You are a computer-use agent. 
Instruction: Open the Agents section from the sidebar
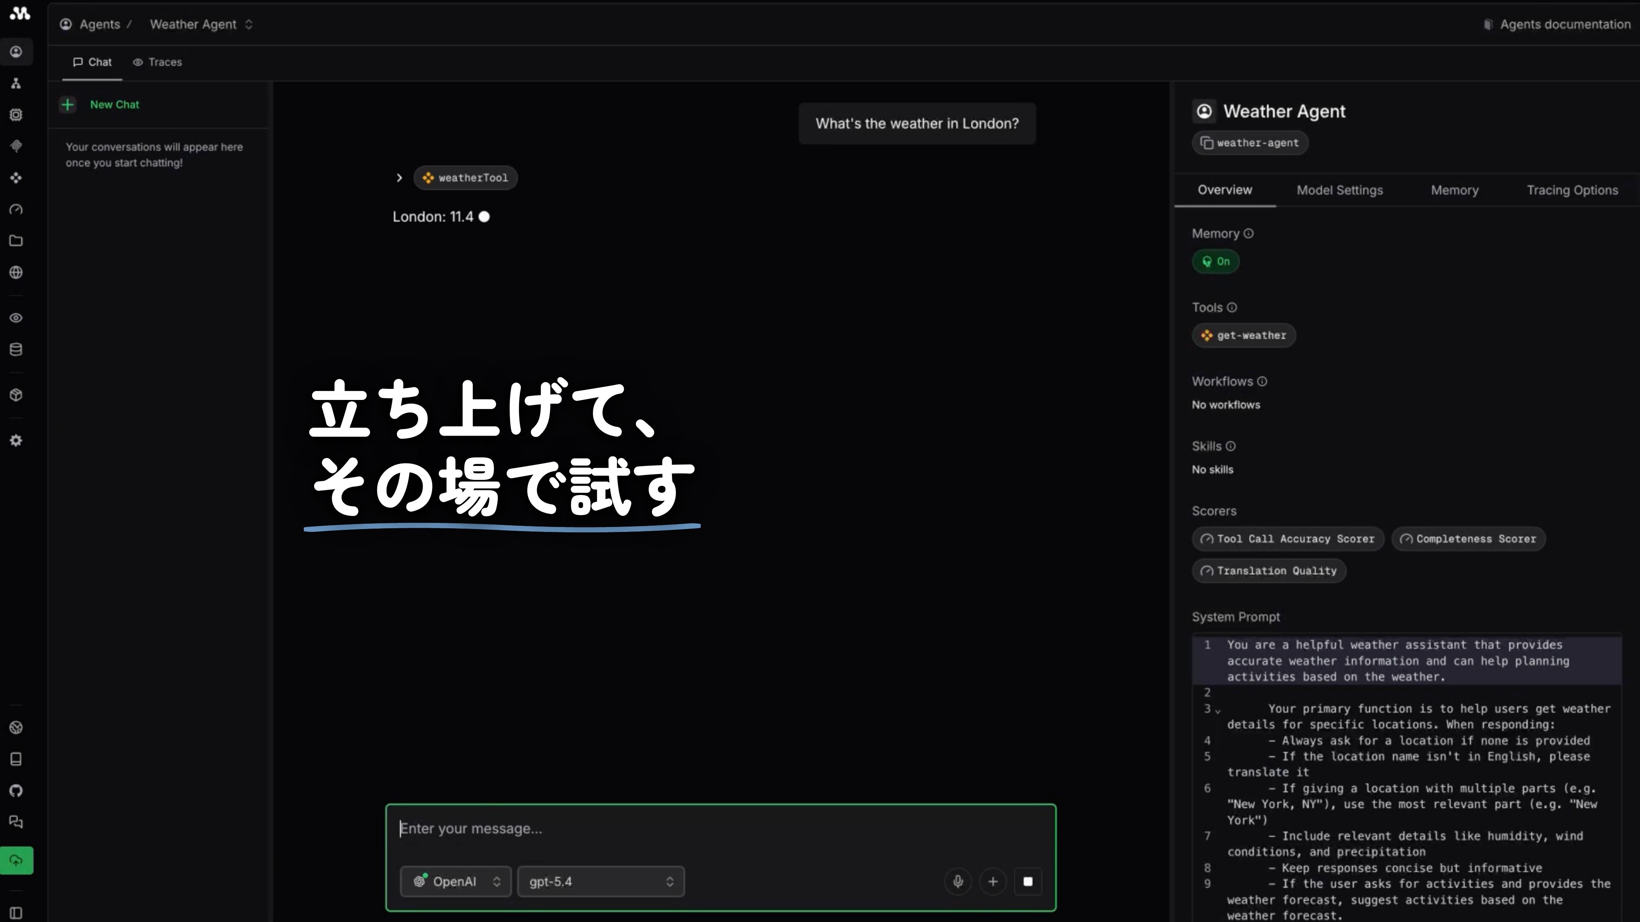pyautogui.click(x=16, y=52)
